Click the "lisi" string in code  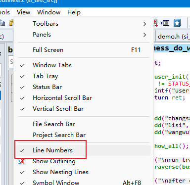[175, 125]
